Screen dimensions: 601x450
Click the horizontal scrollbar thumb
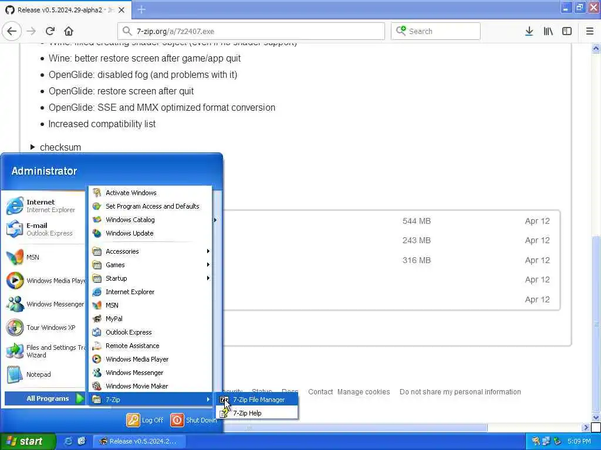(355, 427)
